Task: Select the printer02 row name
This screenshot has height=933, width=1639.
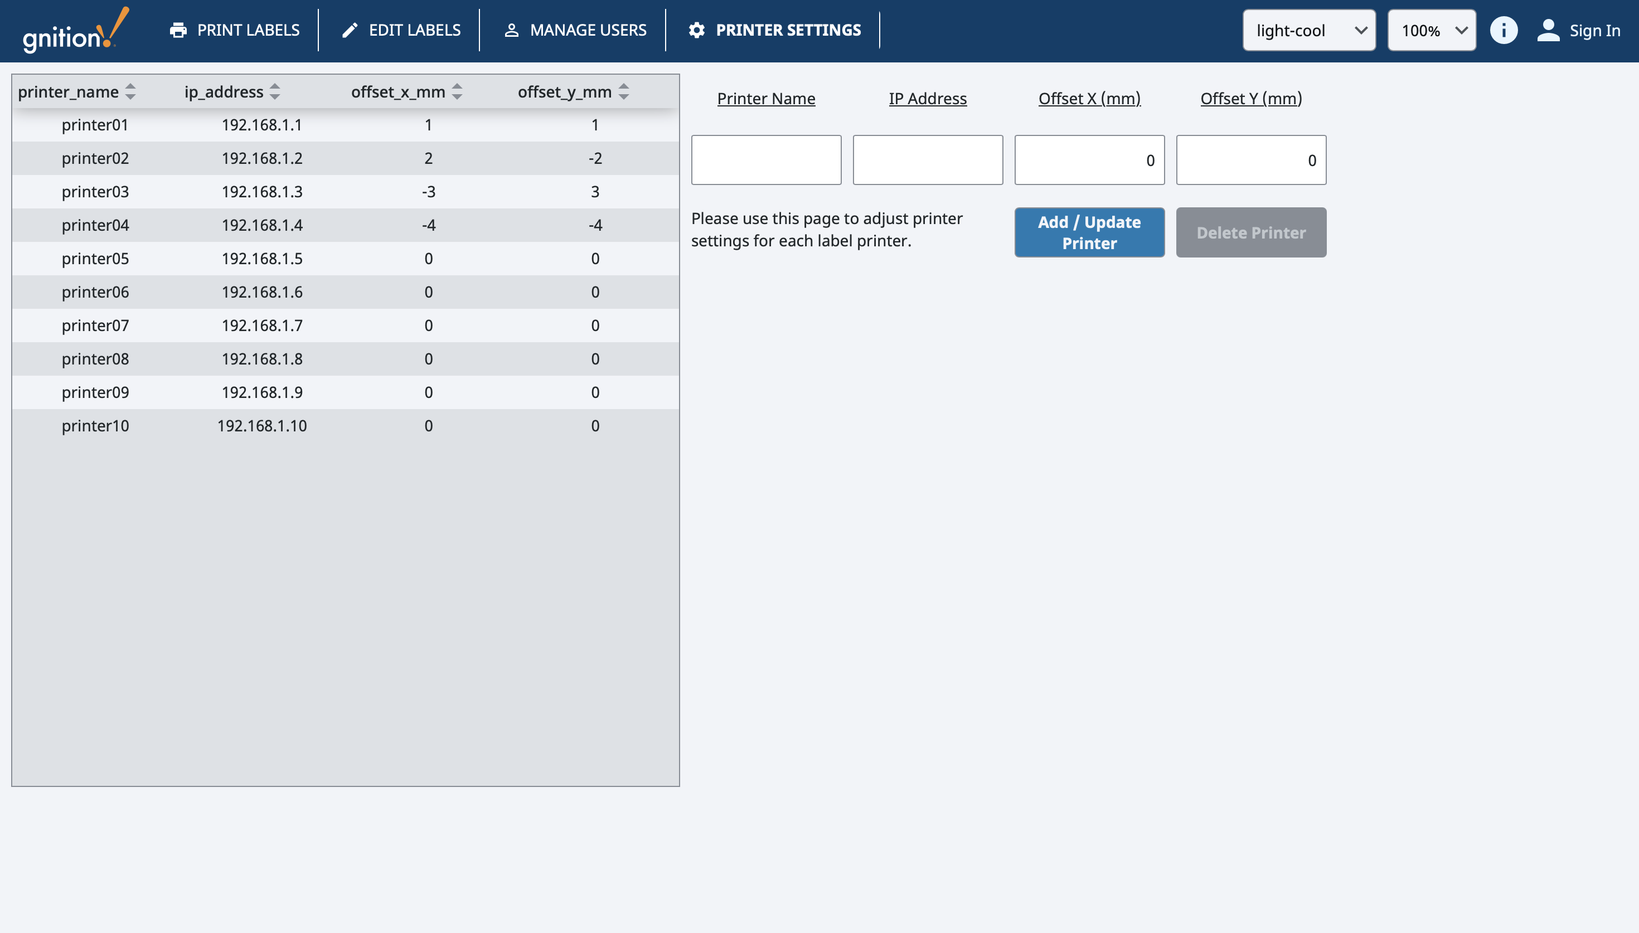Action: coord(95,158)
